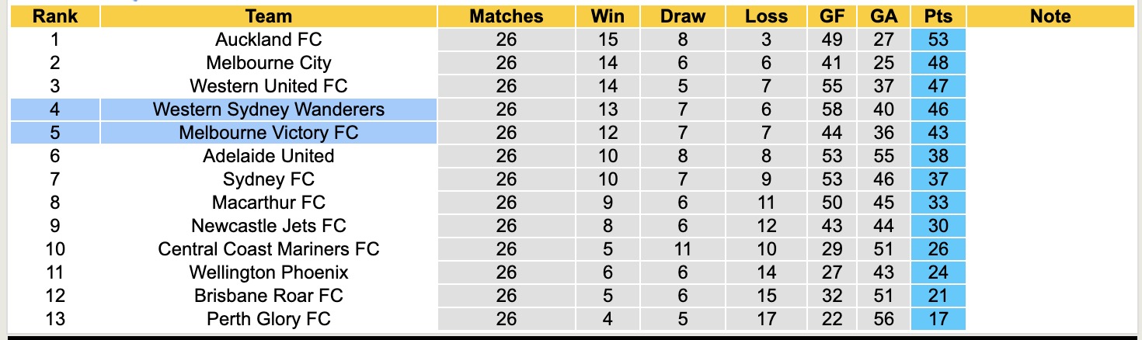The width and height of the screenshot is (1142, 340).
Task: Click the Draw column header
Action: pos(683,16)
